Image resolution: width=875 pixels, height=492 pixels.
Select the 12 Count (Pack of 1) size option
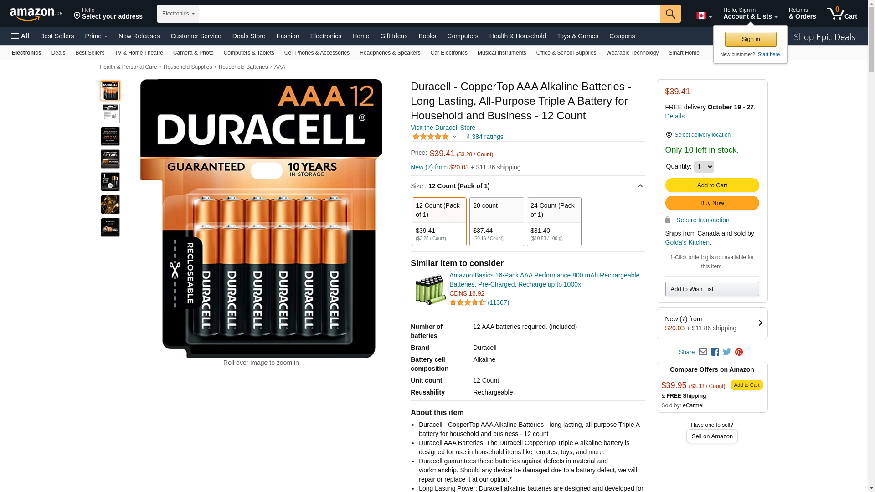[x=439, y=221]
